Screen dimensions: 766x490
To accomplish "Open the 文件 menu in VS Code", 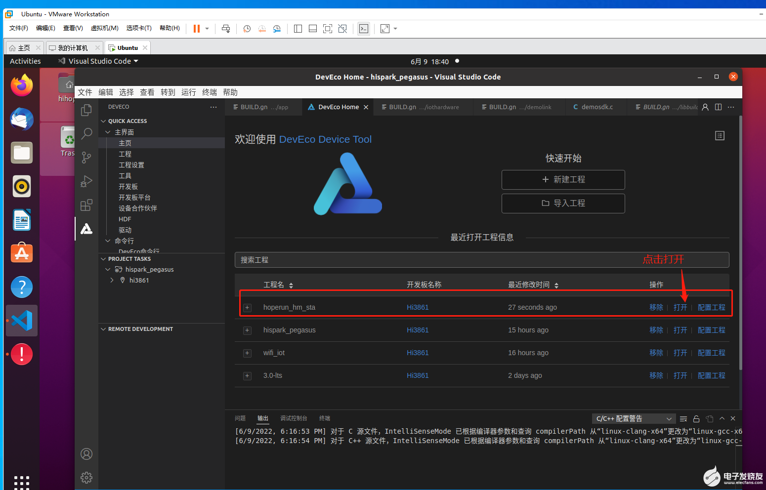I will coord(85,92).
